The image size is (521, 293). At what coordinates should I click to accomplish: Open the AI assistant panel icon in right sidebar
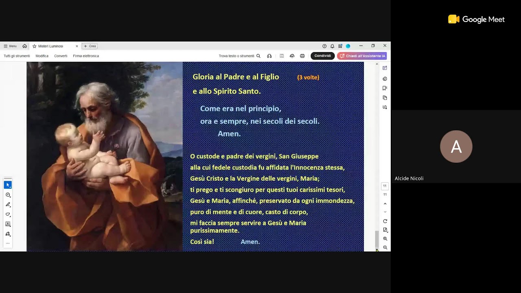pyautogui.click(x=385, y=68)
